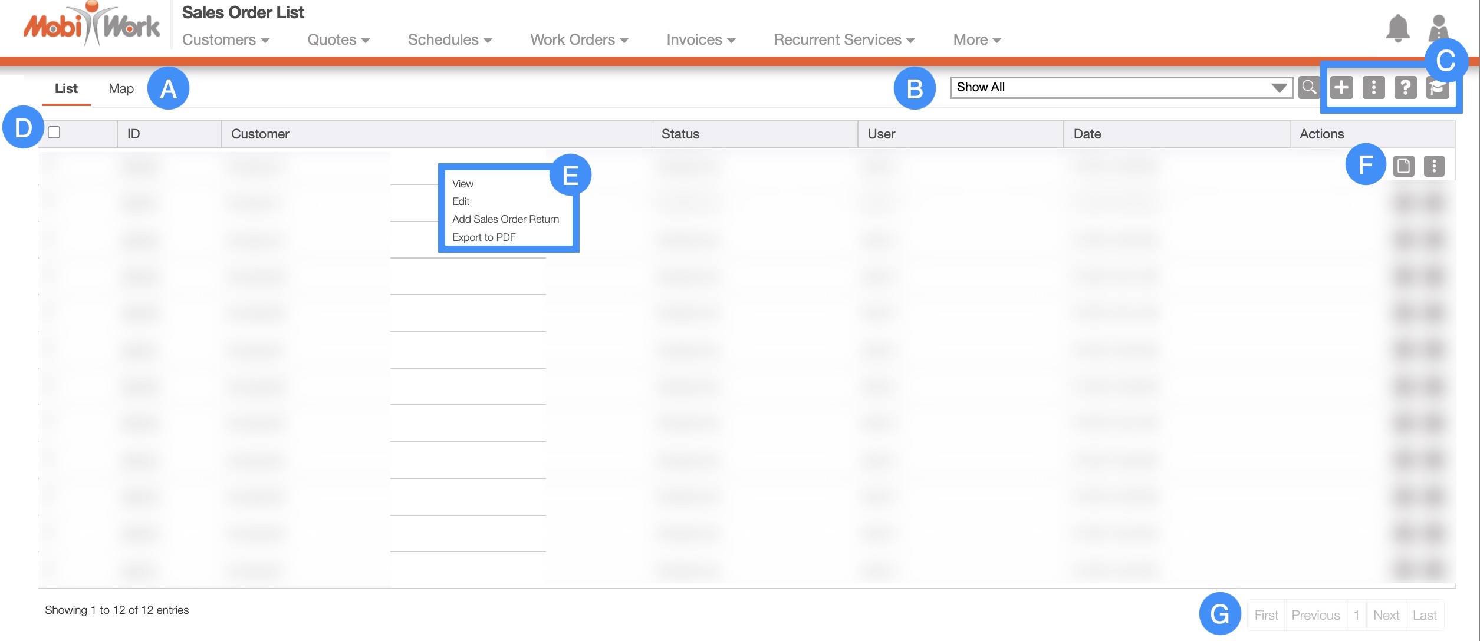The height and width of the screenshot is (641, 1480).
Task: Sort the table by the Customer column header
Action: 260,134
